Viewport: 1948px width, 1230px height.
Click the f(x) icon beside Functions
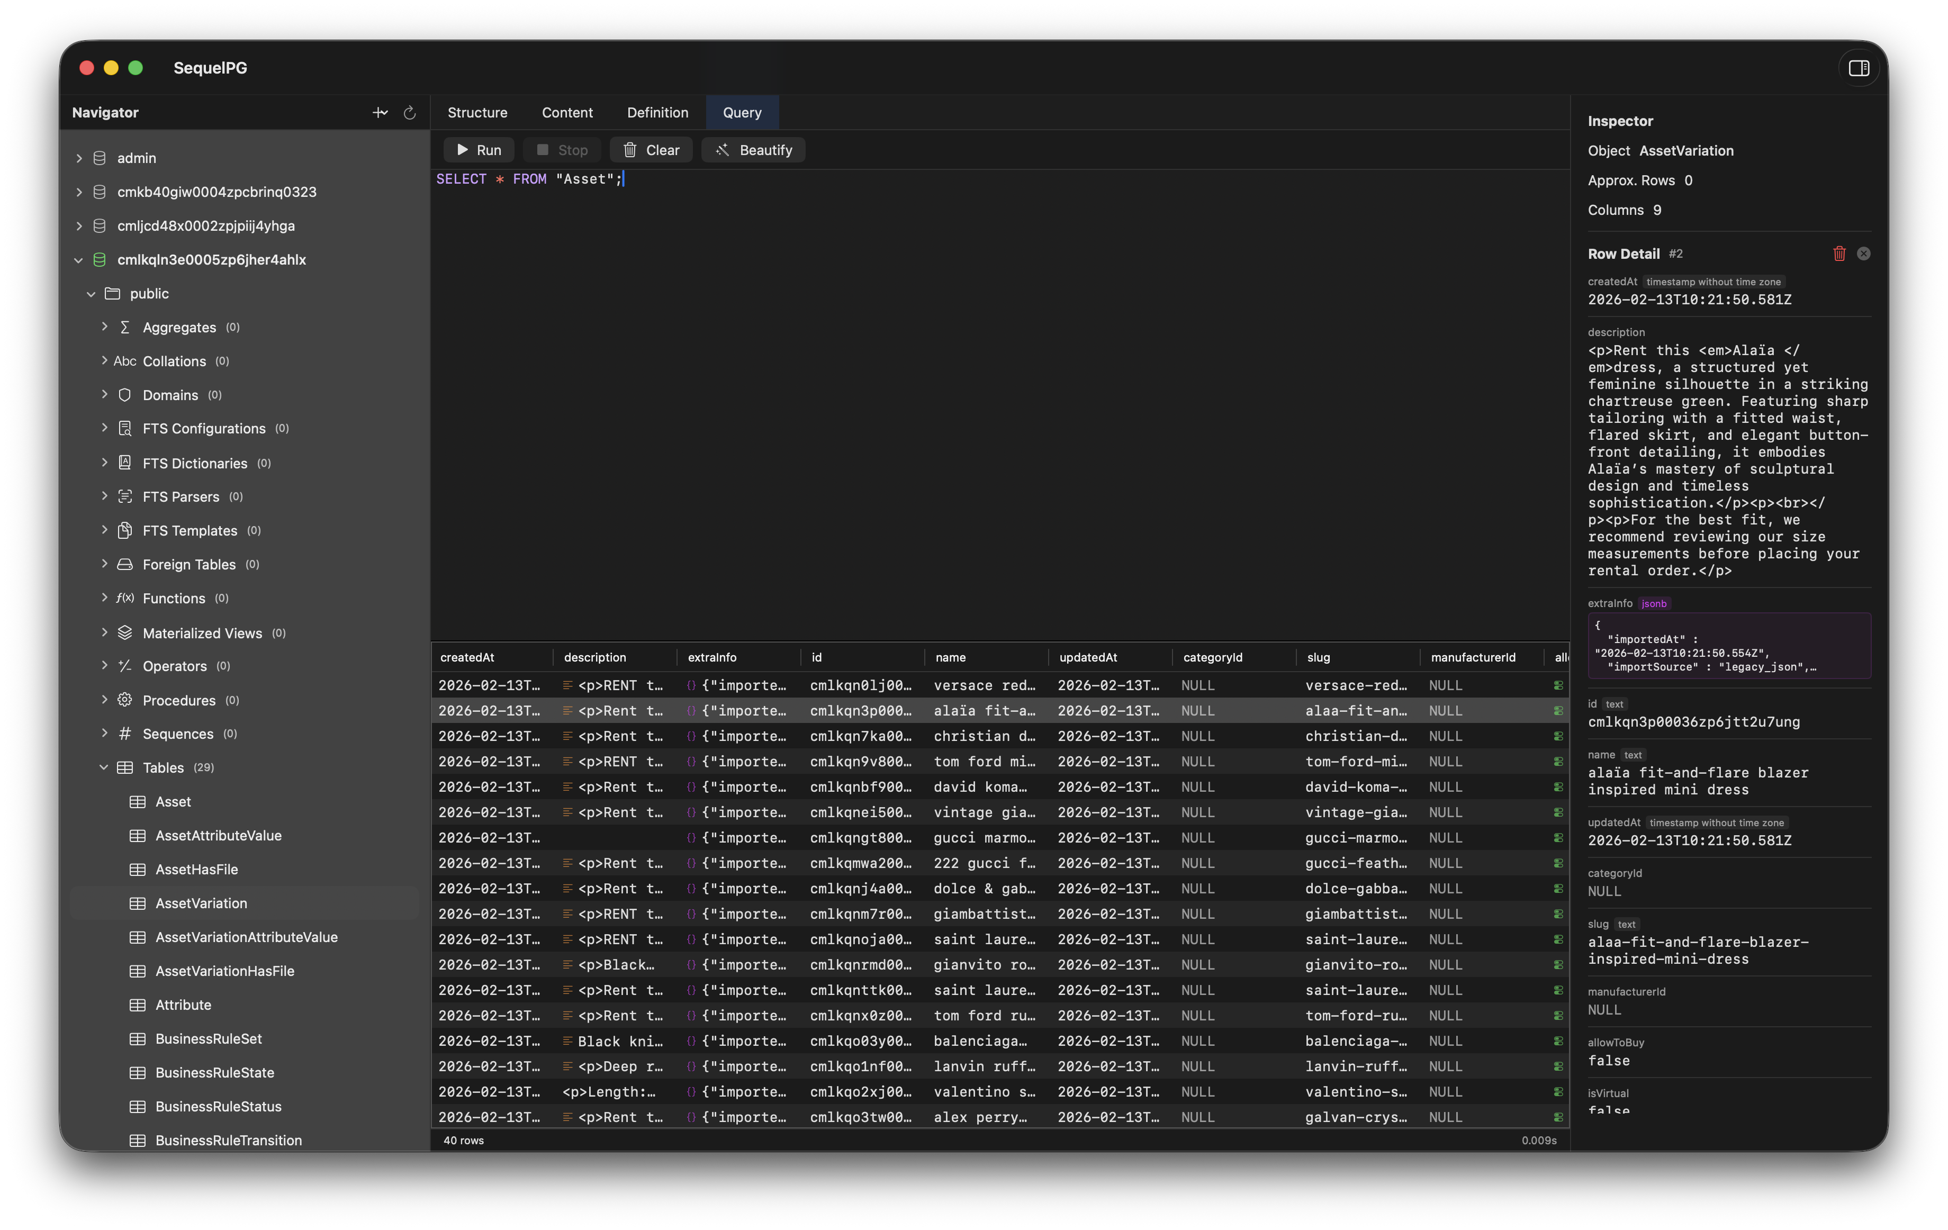[x=124, y=599]
